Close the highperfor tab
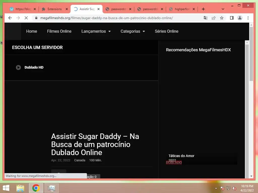258x193 pixels. [194, 9]
